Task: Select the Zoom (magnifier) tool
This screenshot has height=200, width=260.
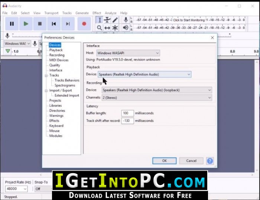Action: [x=100, y=28]
